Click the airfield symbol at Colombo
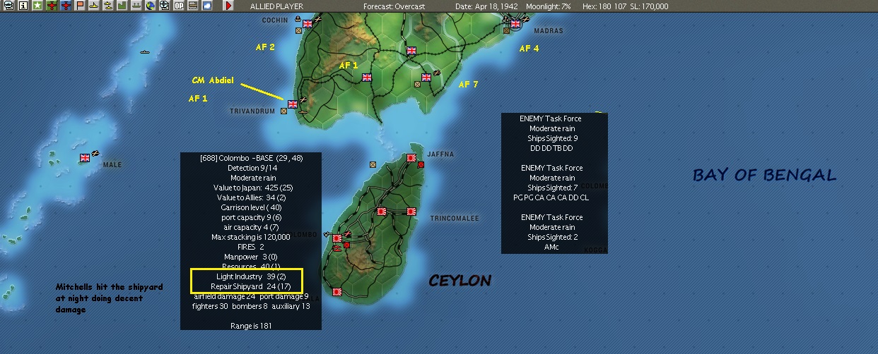Image resolution: width=878 pixels, height=354 pixels. pyautogui.click(x=348, y=235)
